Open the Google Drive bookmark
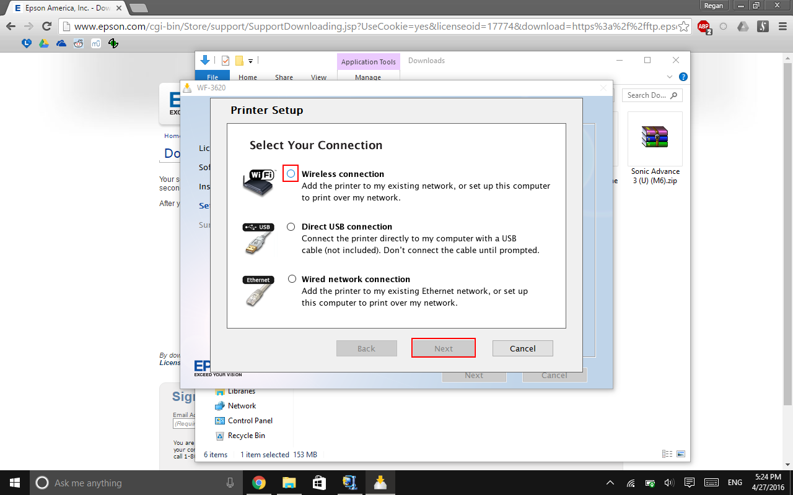The width and height of the screenshot is (793, 495). point(43,43)
